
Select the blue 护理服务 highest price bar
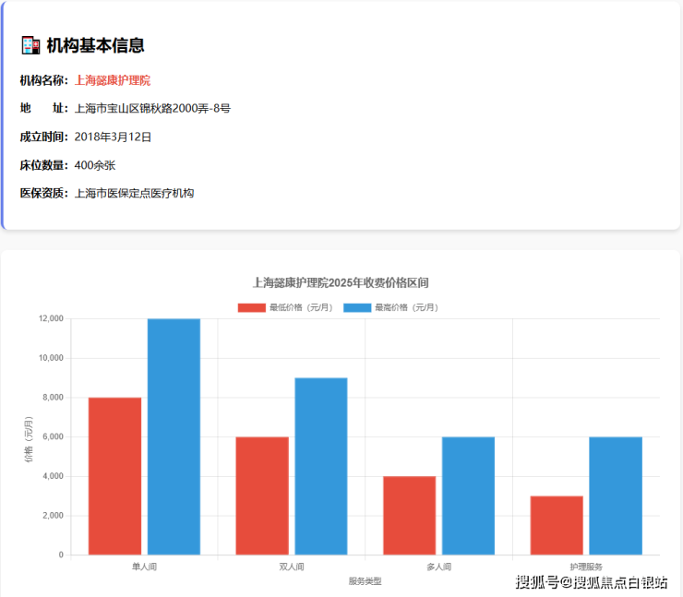[616, 496]
